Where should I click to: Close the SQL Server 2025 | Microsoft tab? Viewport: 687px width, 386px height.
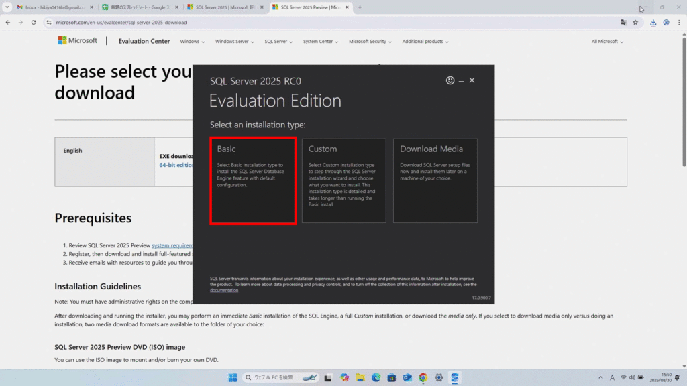(262, 7)
